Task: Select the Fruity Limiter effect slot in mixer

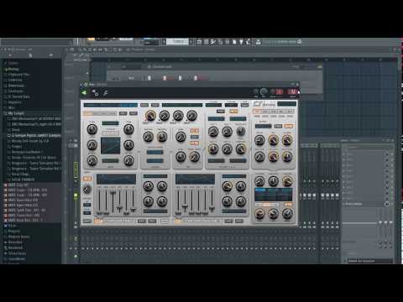Action: coord(364,204)
